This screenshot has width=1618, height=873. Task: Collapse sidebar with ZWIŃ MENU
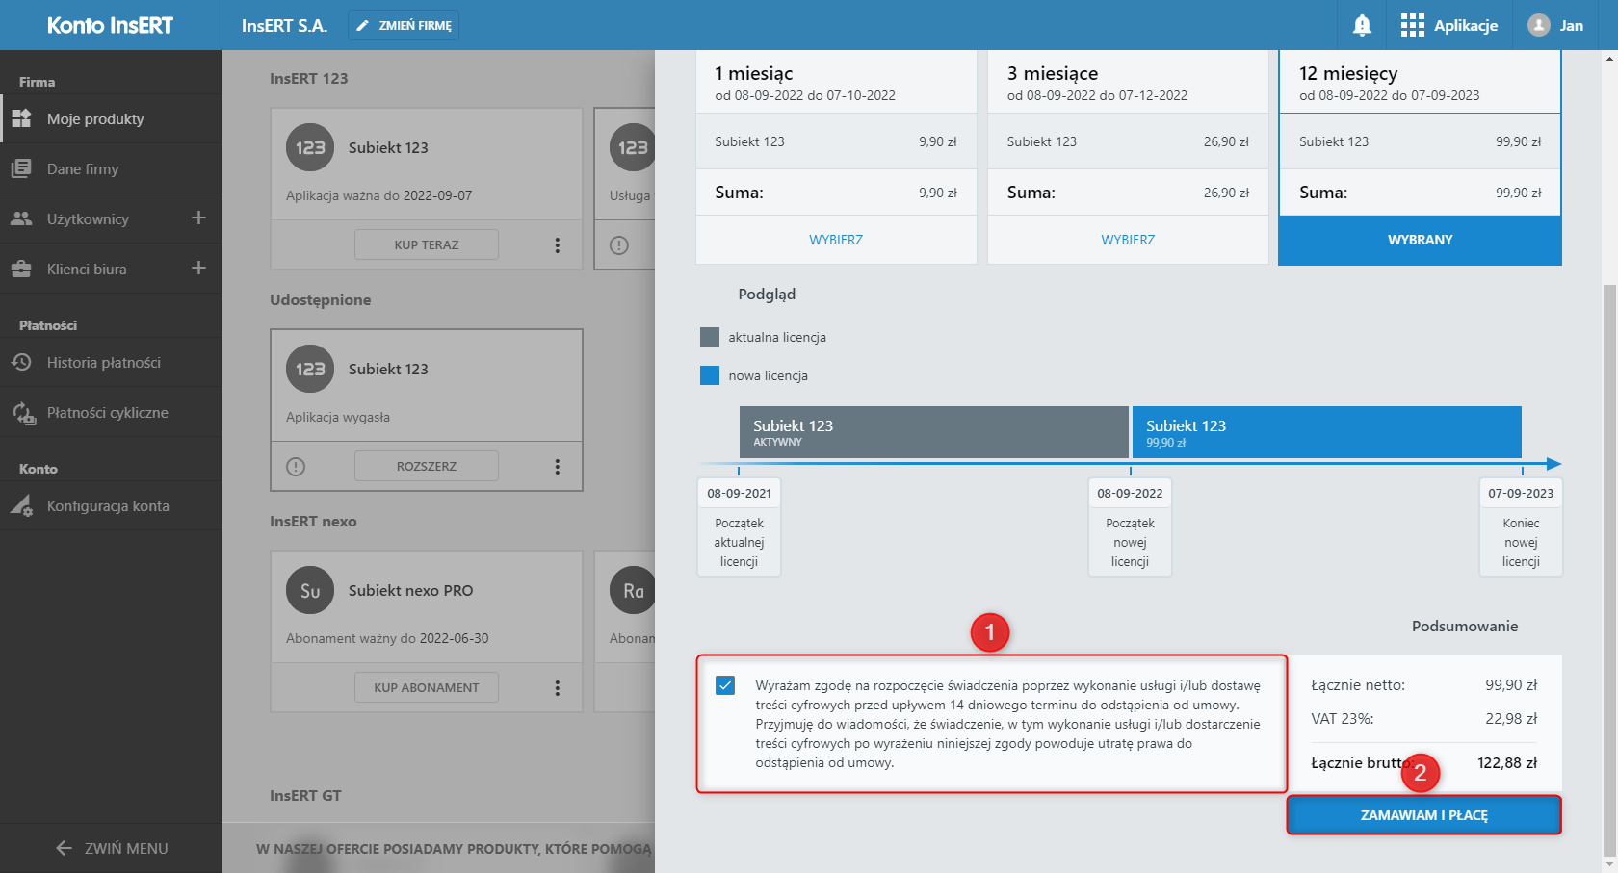point(111,848)
